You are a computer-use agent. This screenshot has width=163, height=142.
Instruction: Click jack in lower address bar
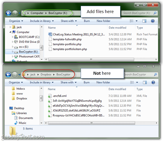[x=33, y=75]
